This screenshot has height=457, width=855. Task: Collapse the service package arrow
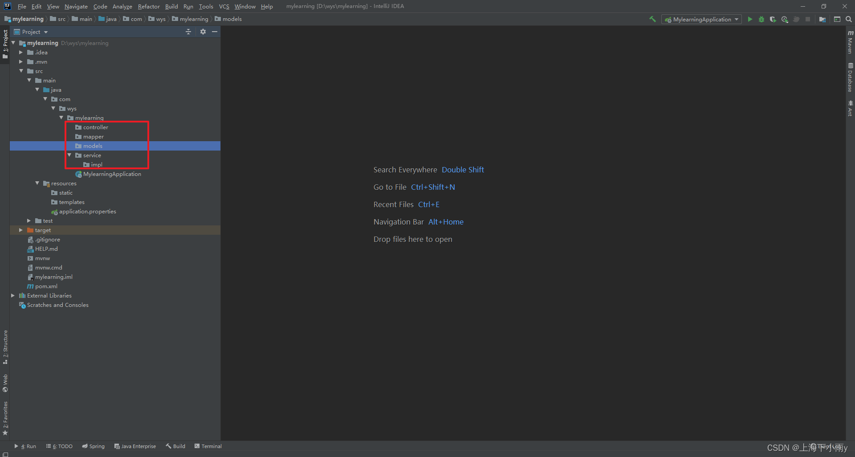69,155
